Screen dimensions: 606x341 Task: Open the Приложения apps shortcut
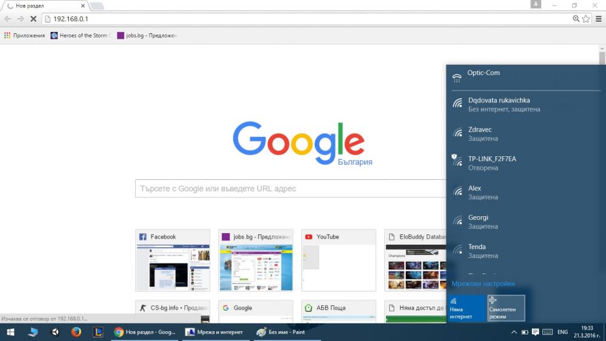24,36
